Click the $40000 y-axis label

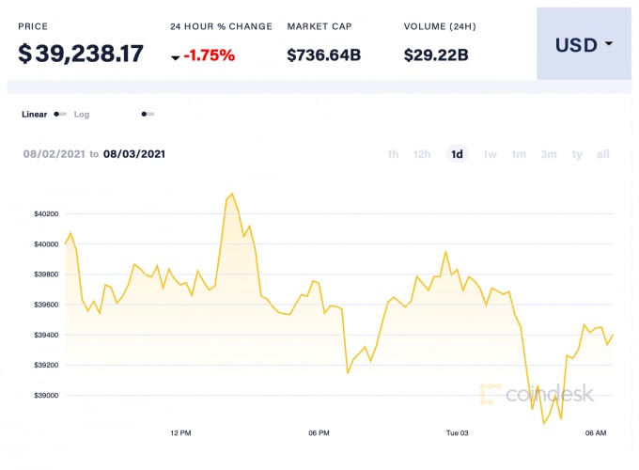tap(46, 244)
